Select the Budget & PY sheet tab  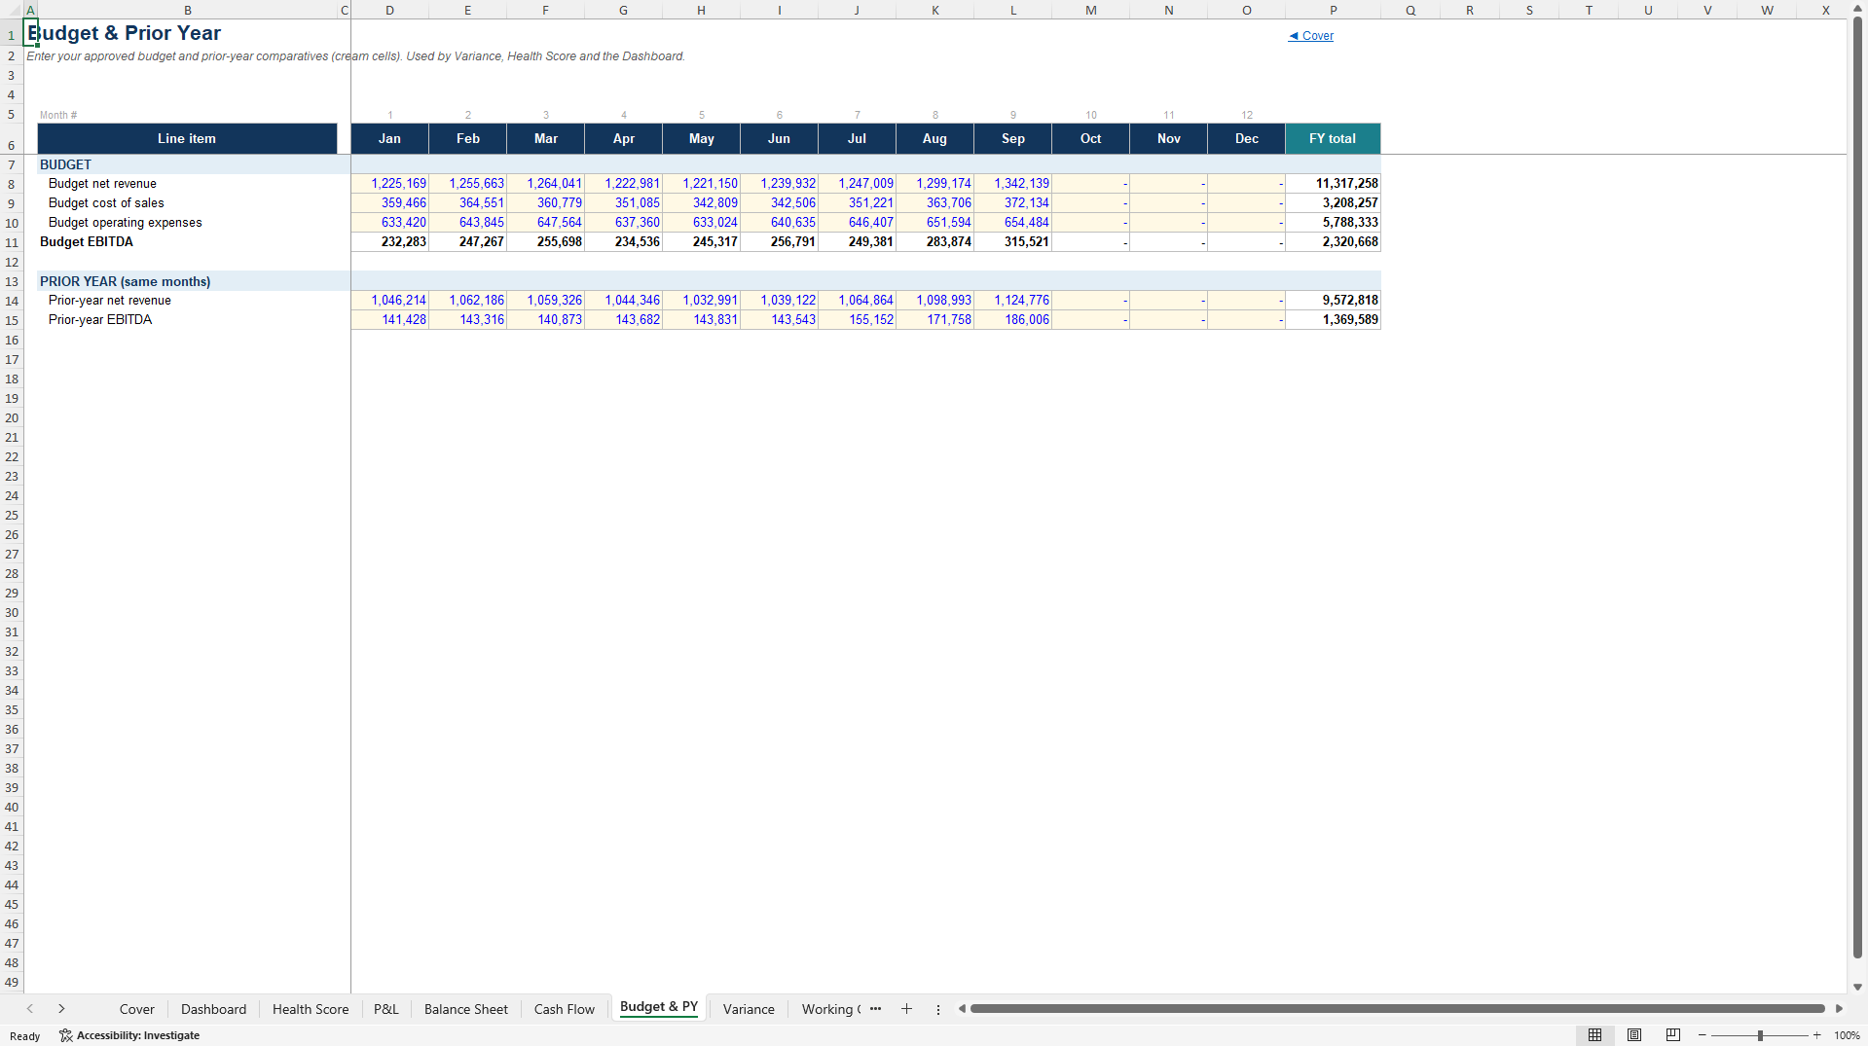[x=659, y=1007]
